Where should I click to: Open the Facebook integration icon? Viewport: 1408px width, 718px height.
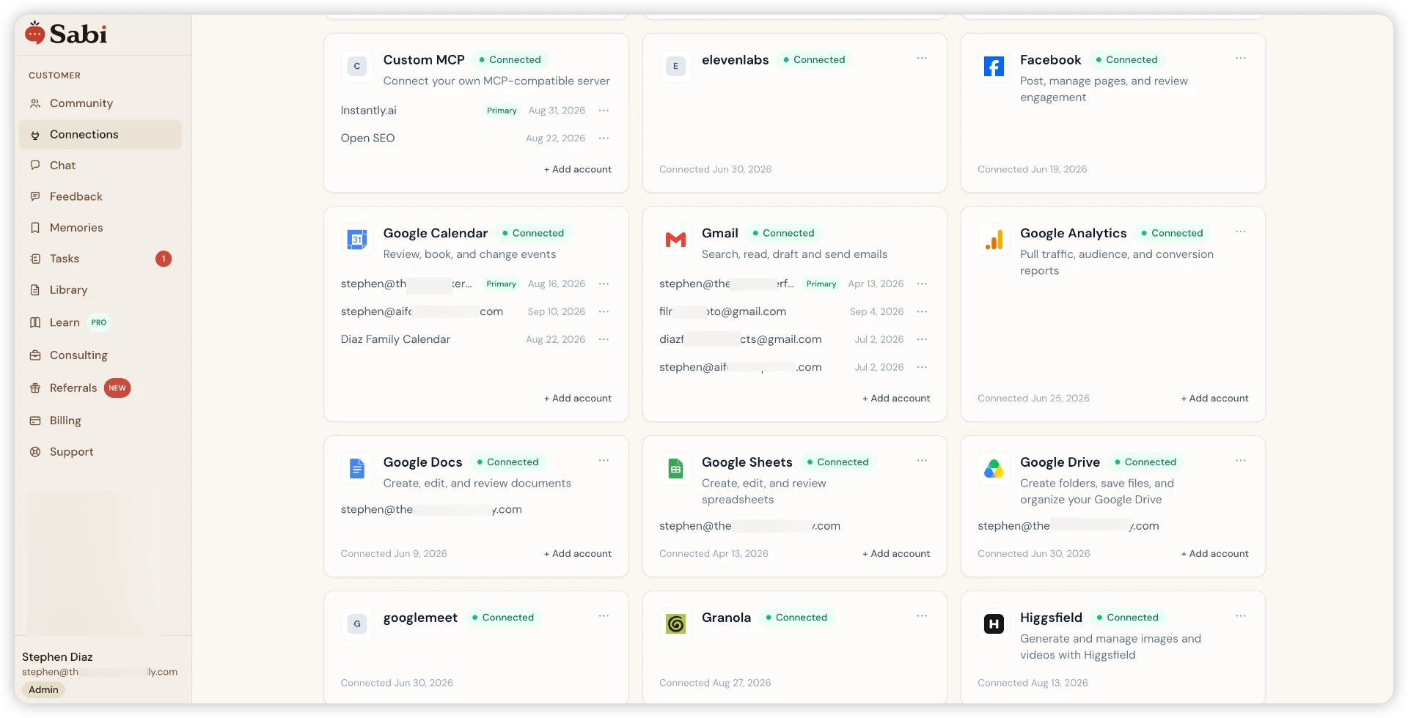point(994,67)
